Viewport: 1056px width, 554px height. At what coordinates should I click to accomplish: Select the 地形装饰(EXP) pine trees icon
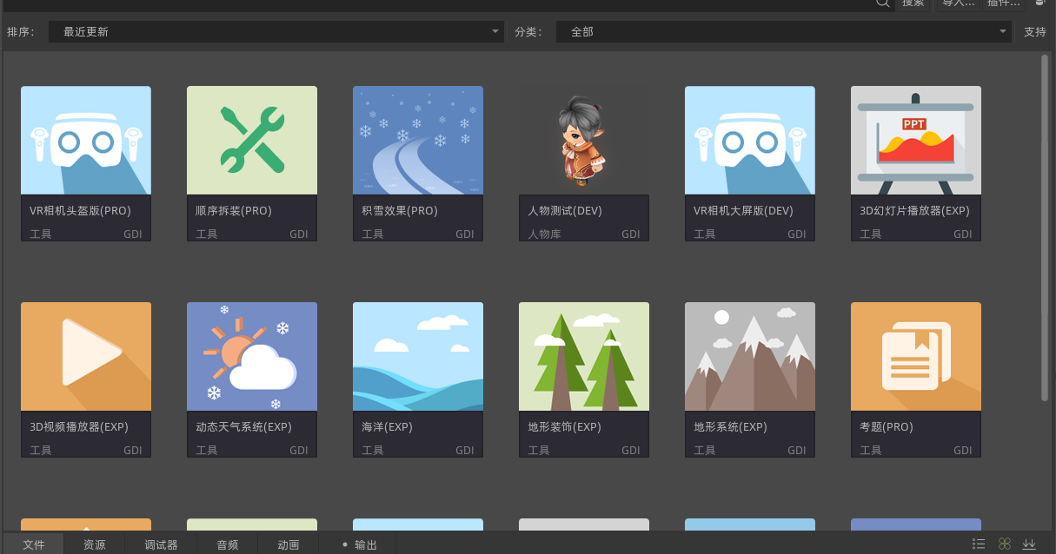click(x=584, y=356)
